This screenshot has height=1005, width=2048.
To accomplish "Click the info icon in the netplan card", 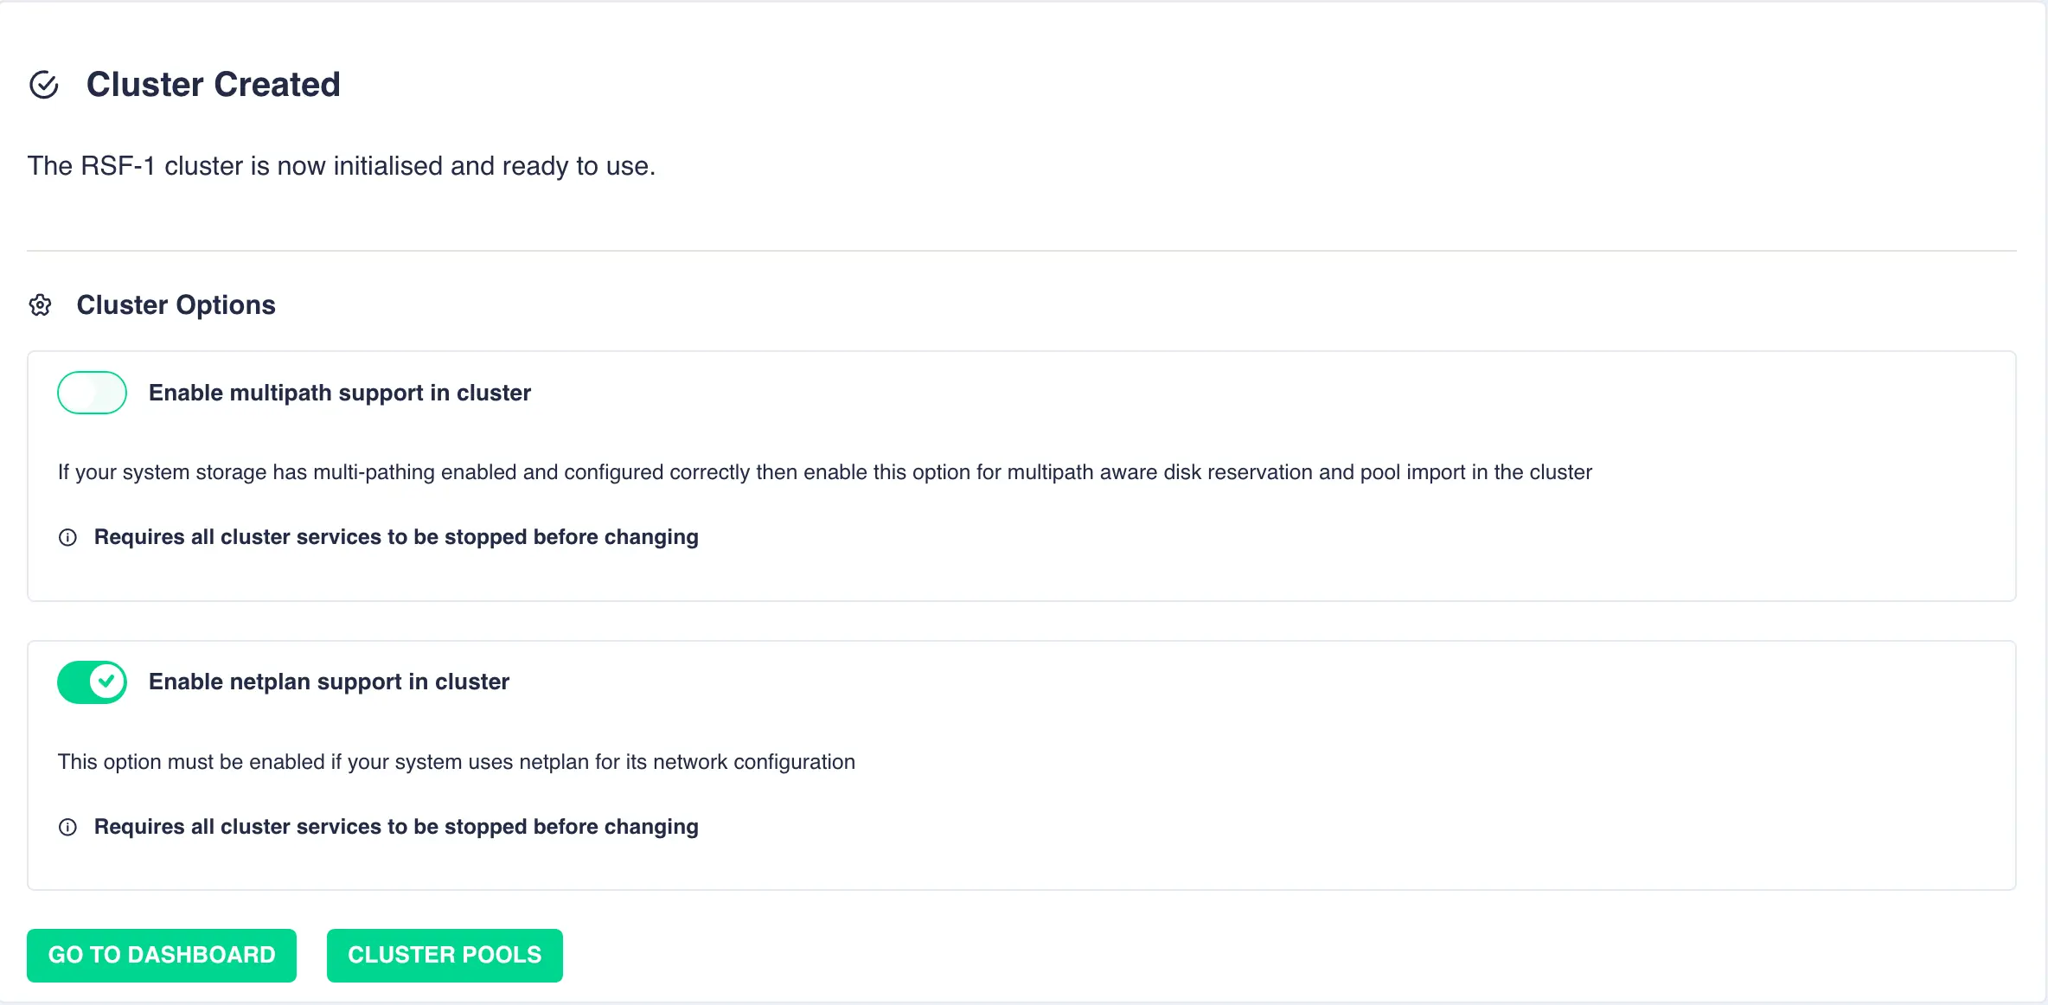I will (67, 827).
